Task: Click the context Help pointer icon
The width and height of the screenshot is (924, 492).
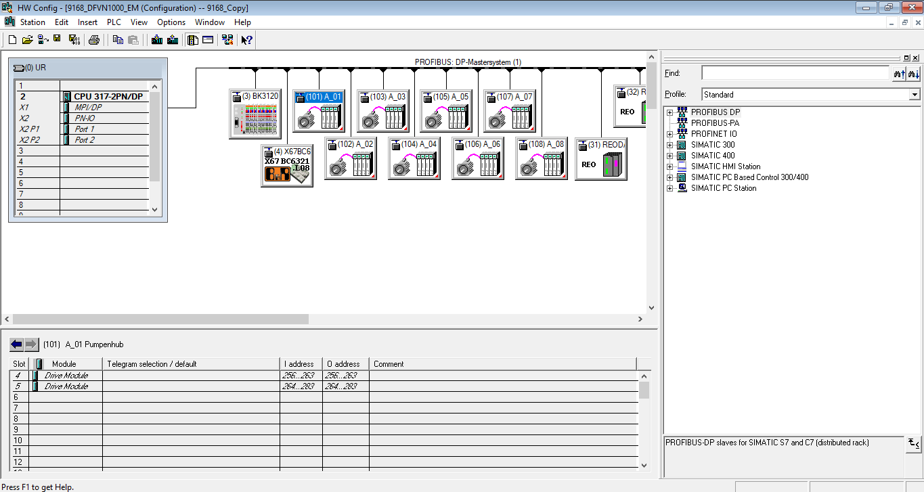Action: pyautogui.click(x=246, y=40)
